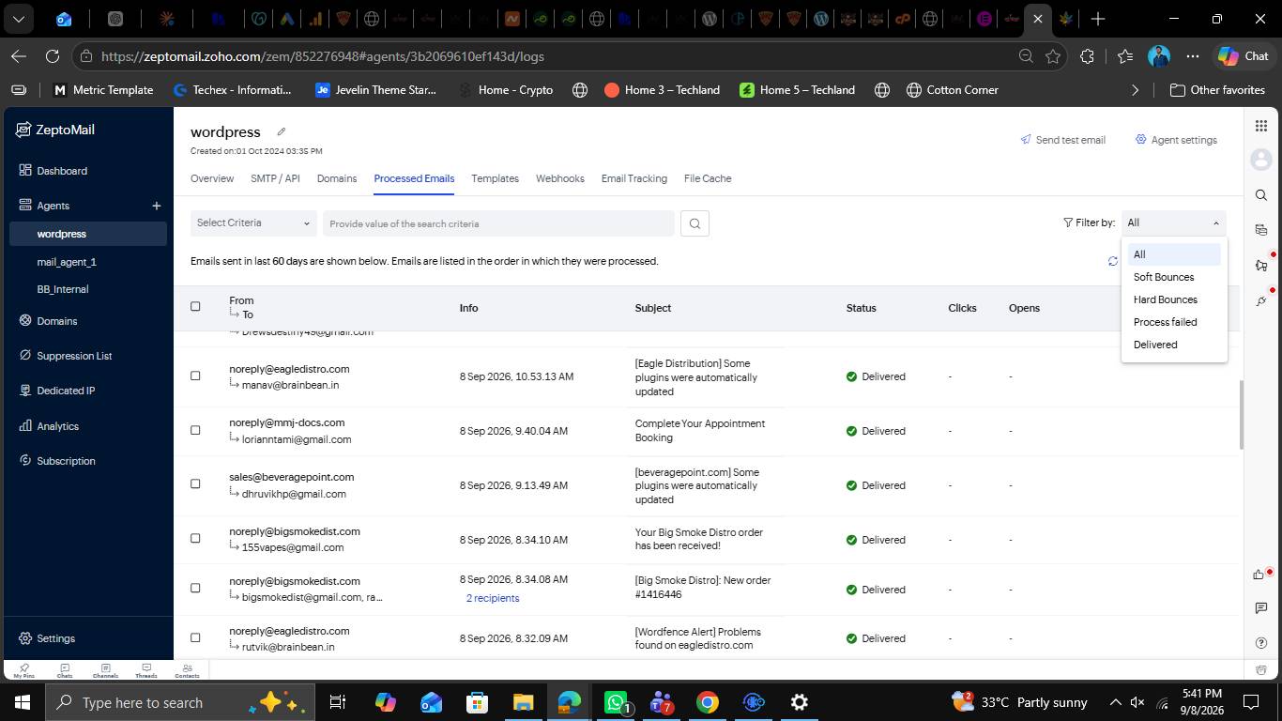
Task: Open the SMTP / API tab
Action: pyautogui.click(x=275, y=178)
